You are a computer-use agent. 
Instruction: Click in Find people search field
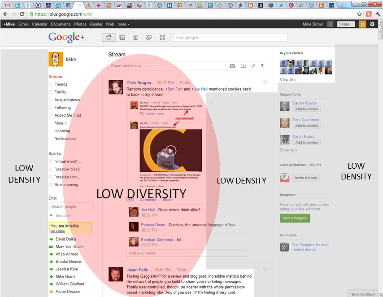coord(231,37)
